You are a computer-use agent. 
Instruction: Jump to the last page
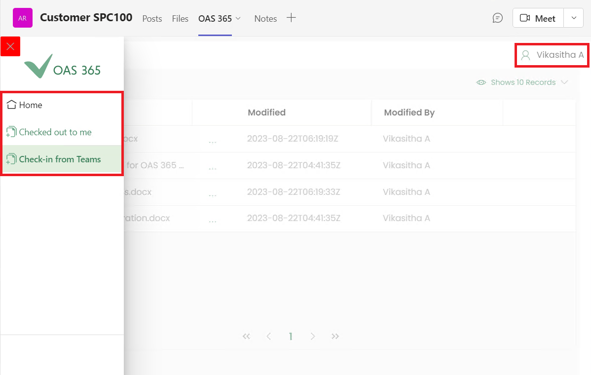(x=335, y=337)
